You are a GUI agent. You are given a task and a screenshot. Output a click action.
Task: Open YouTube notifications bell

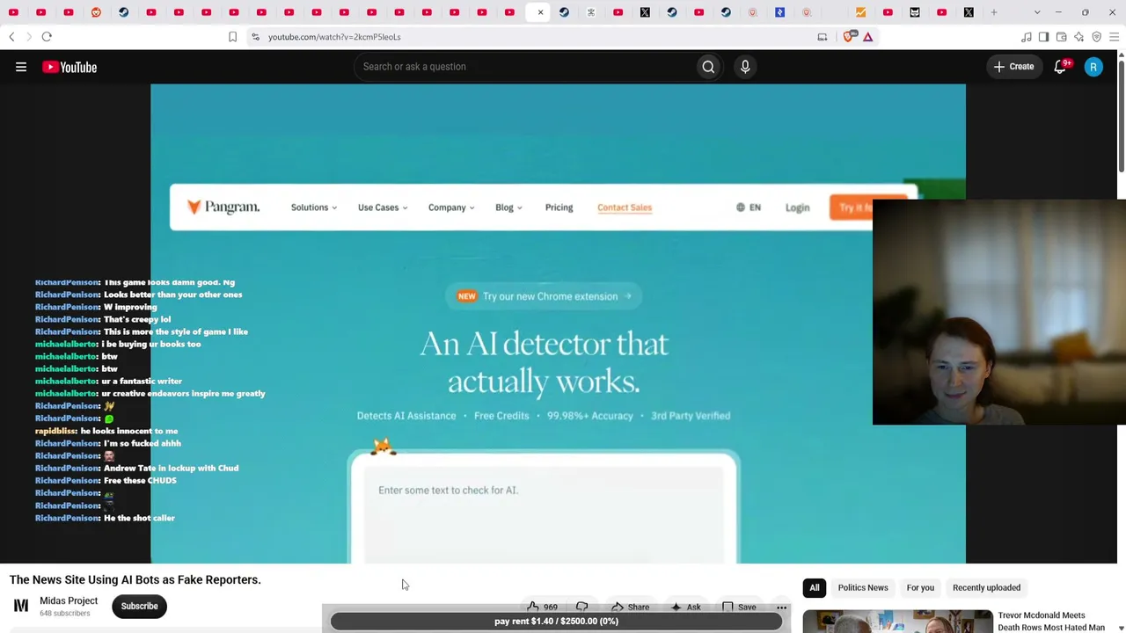[x=1061, y=67]
